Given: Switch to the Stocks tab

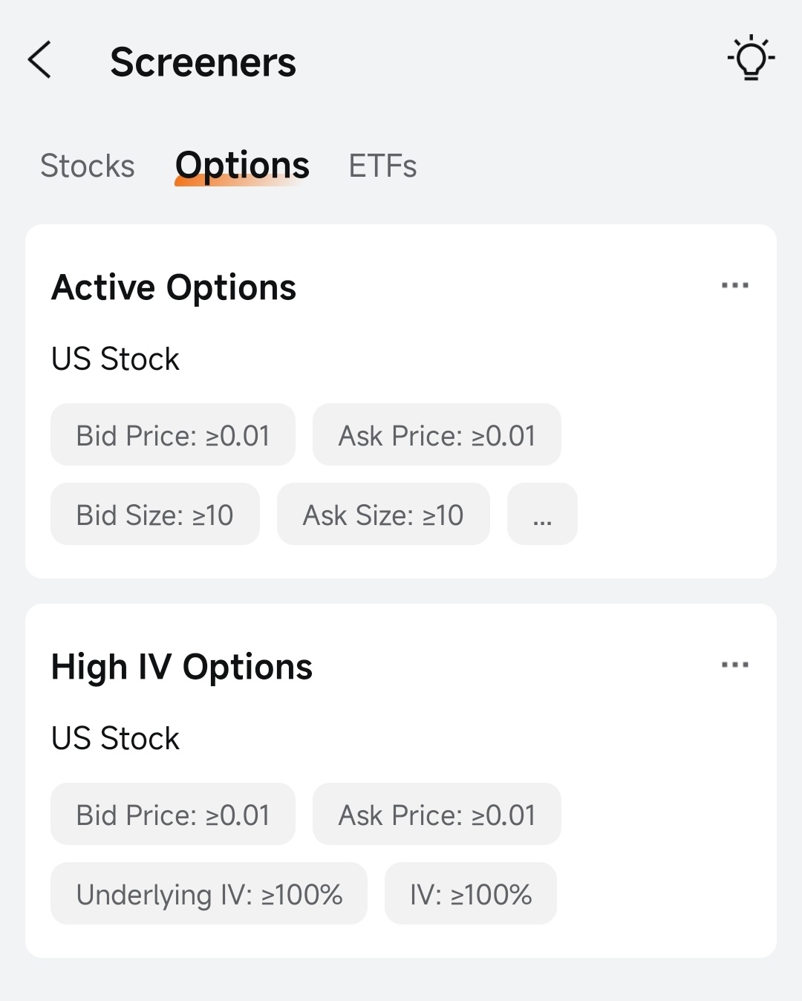Looking at the screenshot, I should coord(88,166).
